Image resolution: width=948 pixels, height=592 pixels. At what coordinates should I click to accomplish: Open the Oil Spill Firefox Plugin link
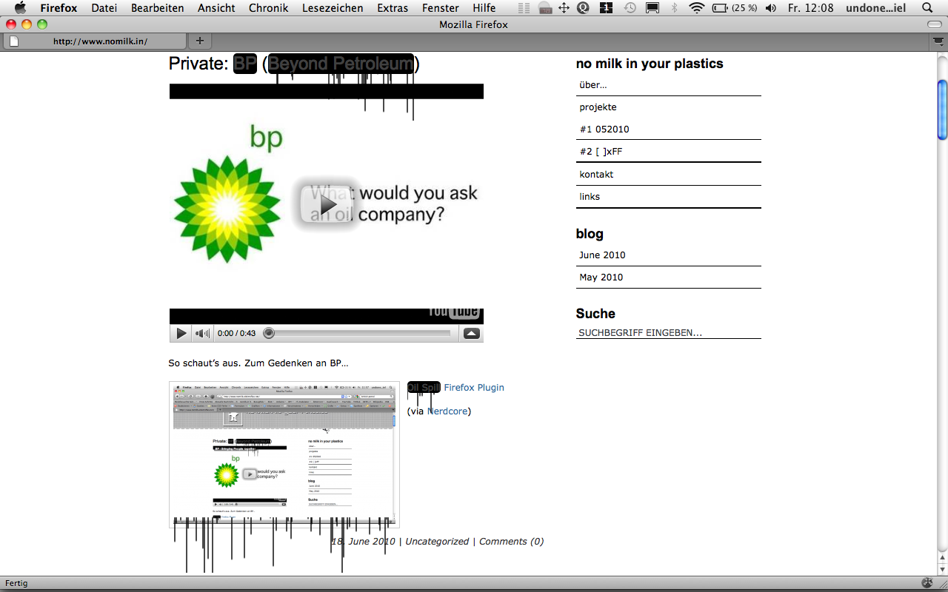[x=455, y=387]
